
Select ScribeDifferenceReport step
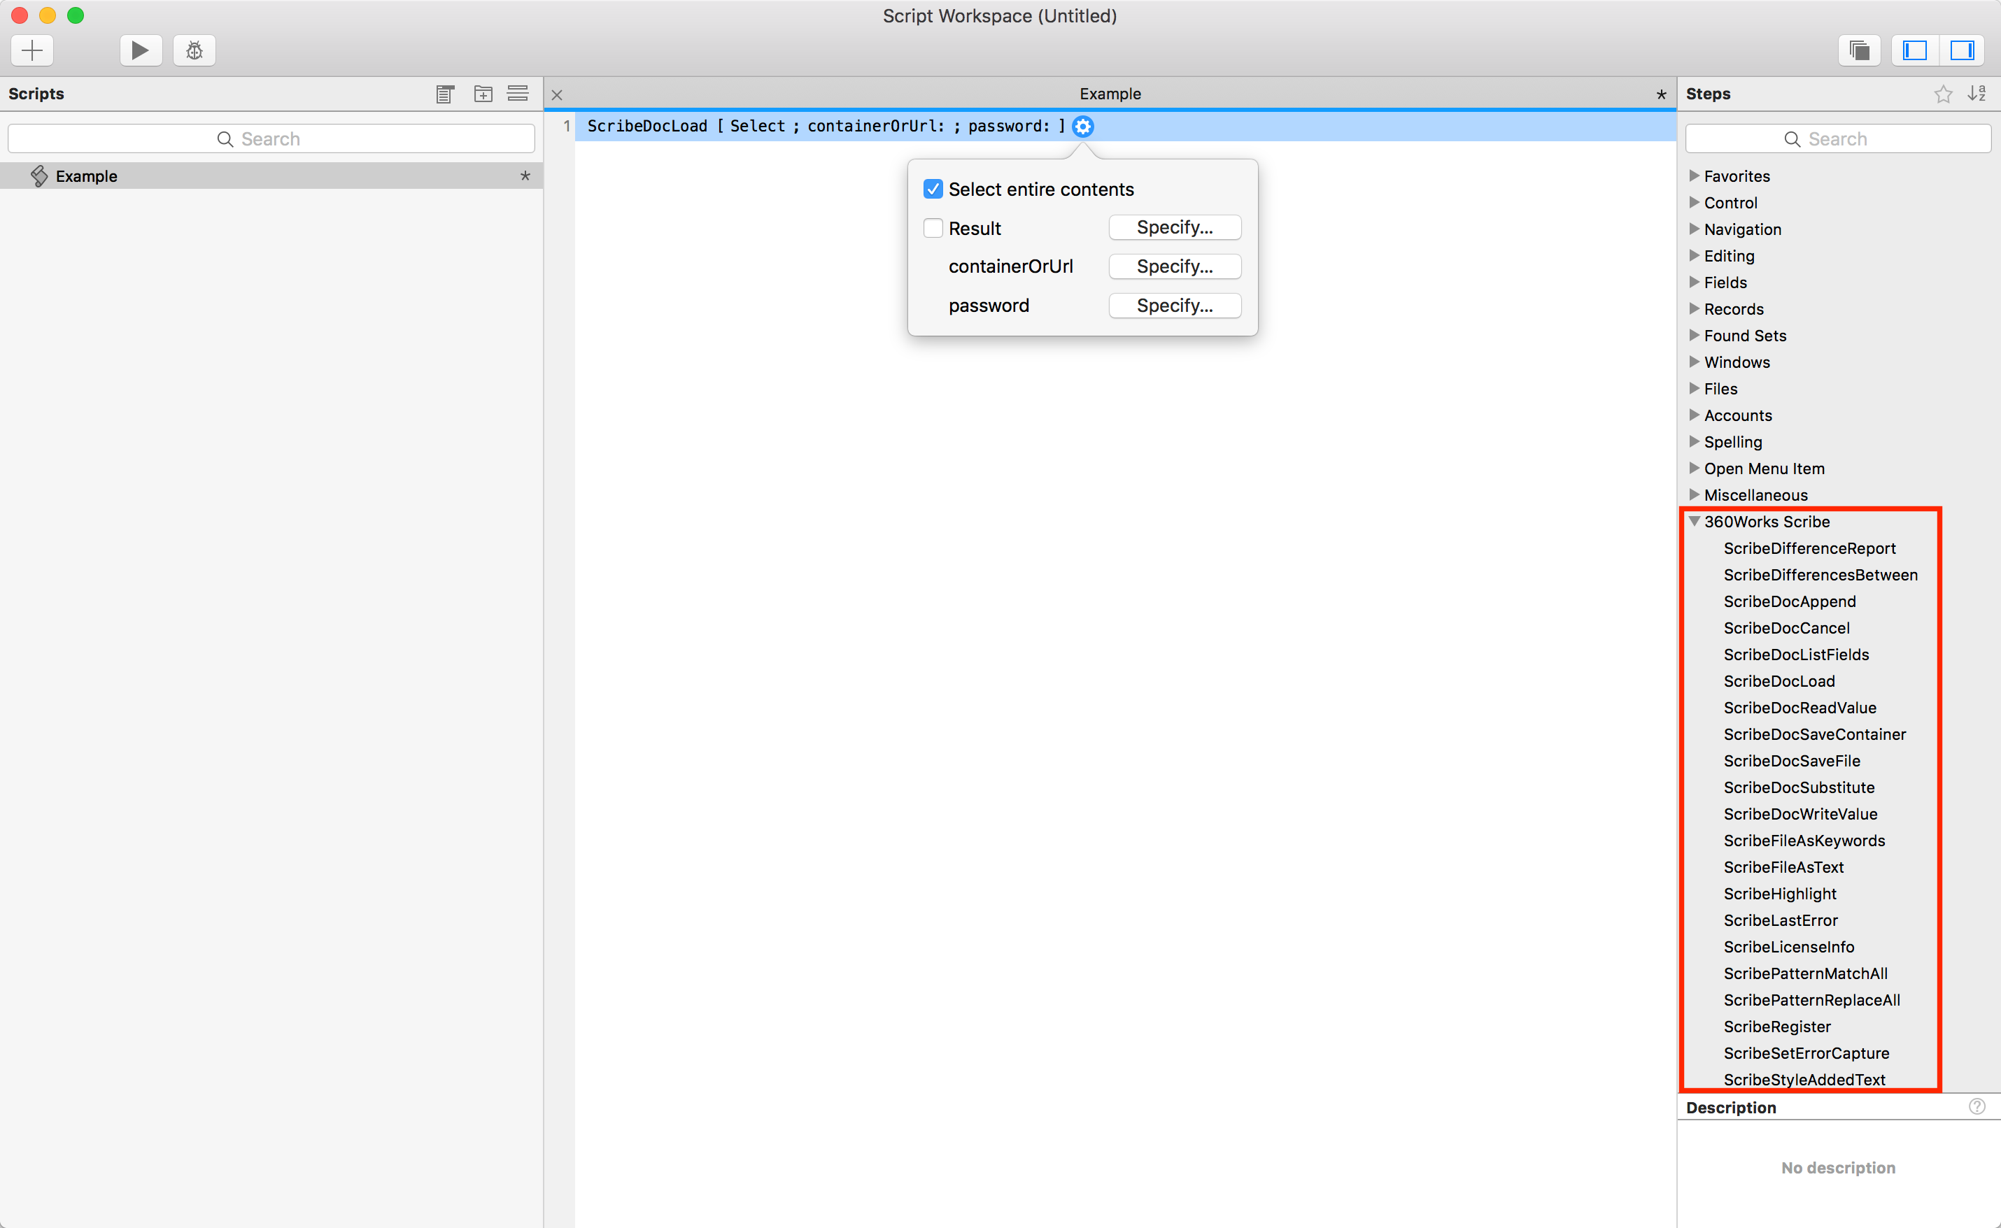(1809, 548)
